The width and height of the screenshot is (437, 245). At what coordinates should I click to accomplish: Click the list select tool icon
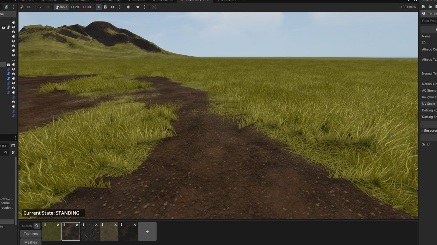tap(106, 7)
